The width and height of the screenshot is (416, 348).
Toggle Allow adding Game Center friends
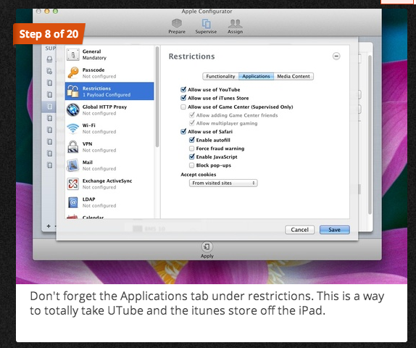(192, 115)
